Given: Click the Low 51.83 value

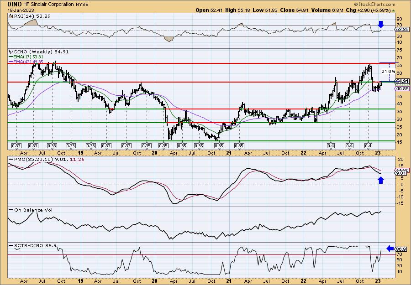Looking at the screenshot, I should click(x=265, y=10).
